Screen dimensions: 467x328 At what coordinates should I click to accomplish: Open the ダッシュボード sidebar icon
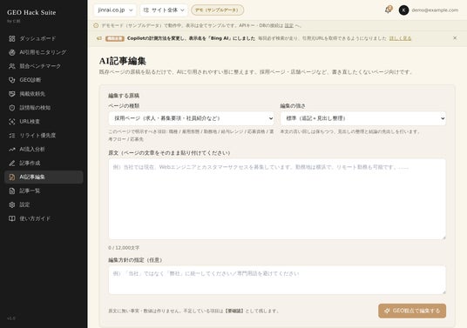click(12, 38)
